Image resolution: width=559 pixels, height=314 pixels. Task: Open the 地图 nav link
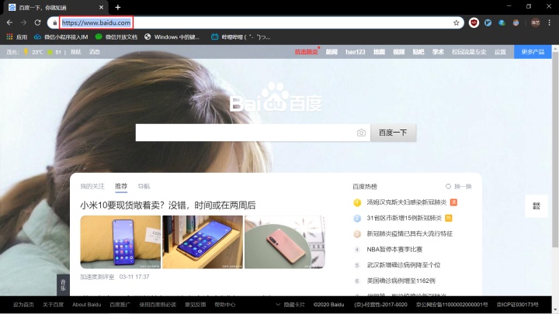pyautogui.click(x=379, y=52)
